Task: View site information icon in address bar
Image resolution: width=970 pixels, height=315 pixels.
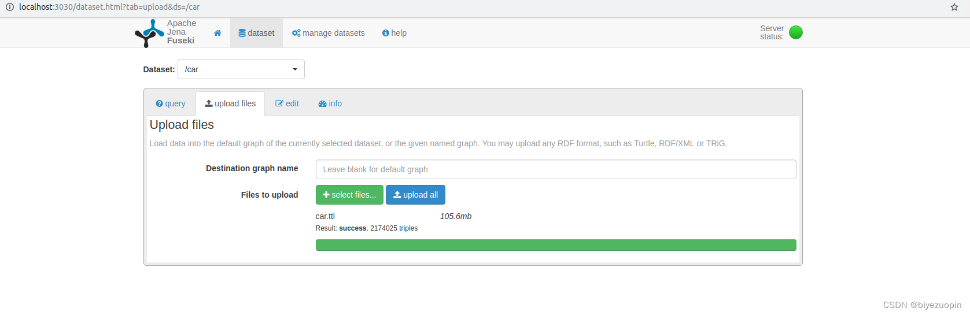Action: pyautogui.click(x=9, y=7)
